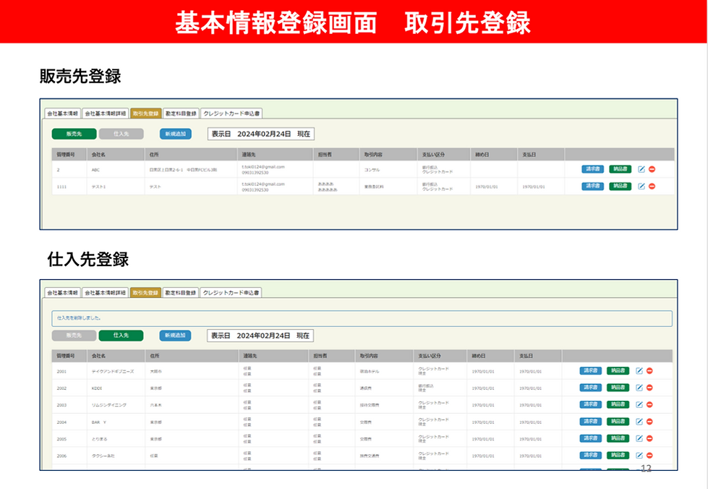Delete supplier row 2003
The image size is (708, 489).
click(x=649, y=404)
